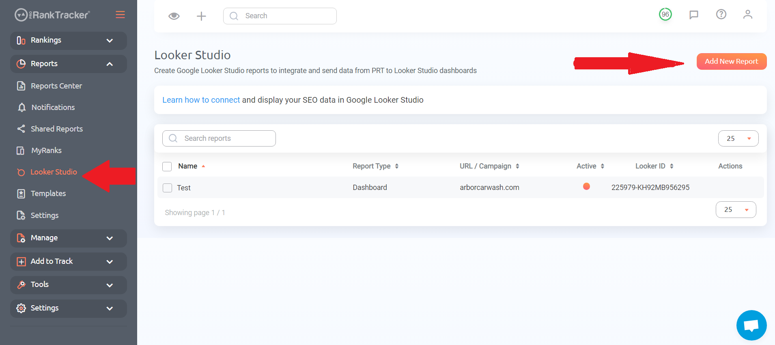
Task: Toggle the Active status dot for Test
Action: pos(586,186)
